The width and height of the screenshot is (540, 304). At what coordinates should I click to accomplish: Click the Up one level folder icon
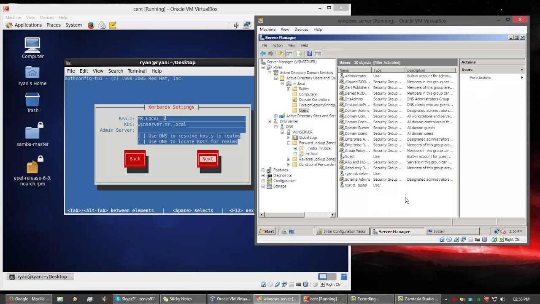pyautogui.click(x=281, y=54)
